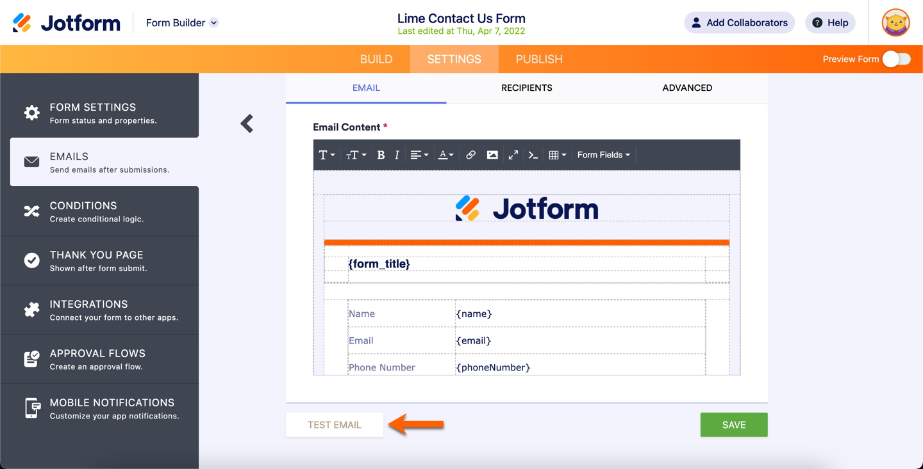Open the source code view icon

point(533,155)
